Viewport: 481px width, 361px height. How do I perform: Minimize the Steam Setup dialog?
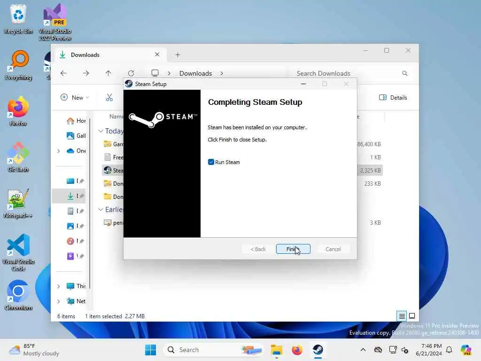303,84
